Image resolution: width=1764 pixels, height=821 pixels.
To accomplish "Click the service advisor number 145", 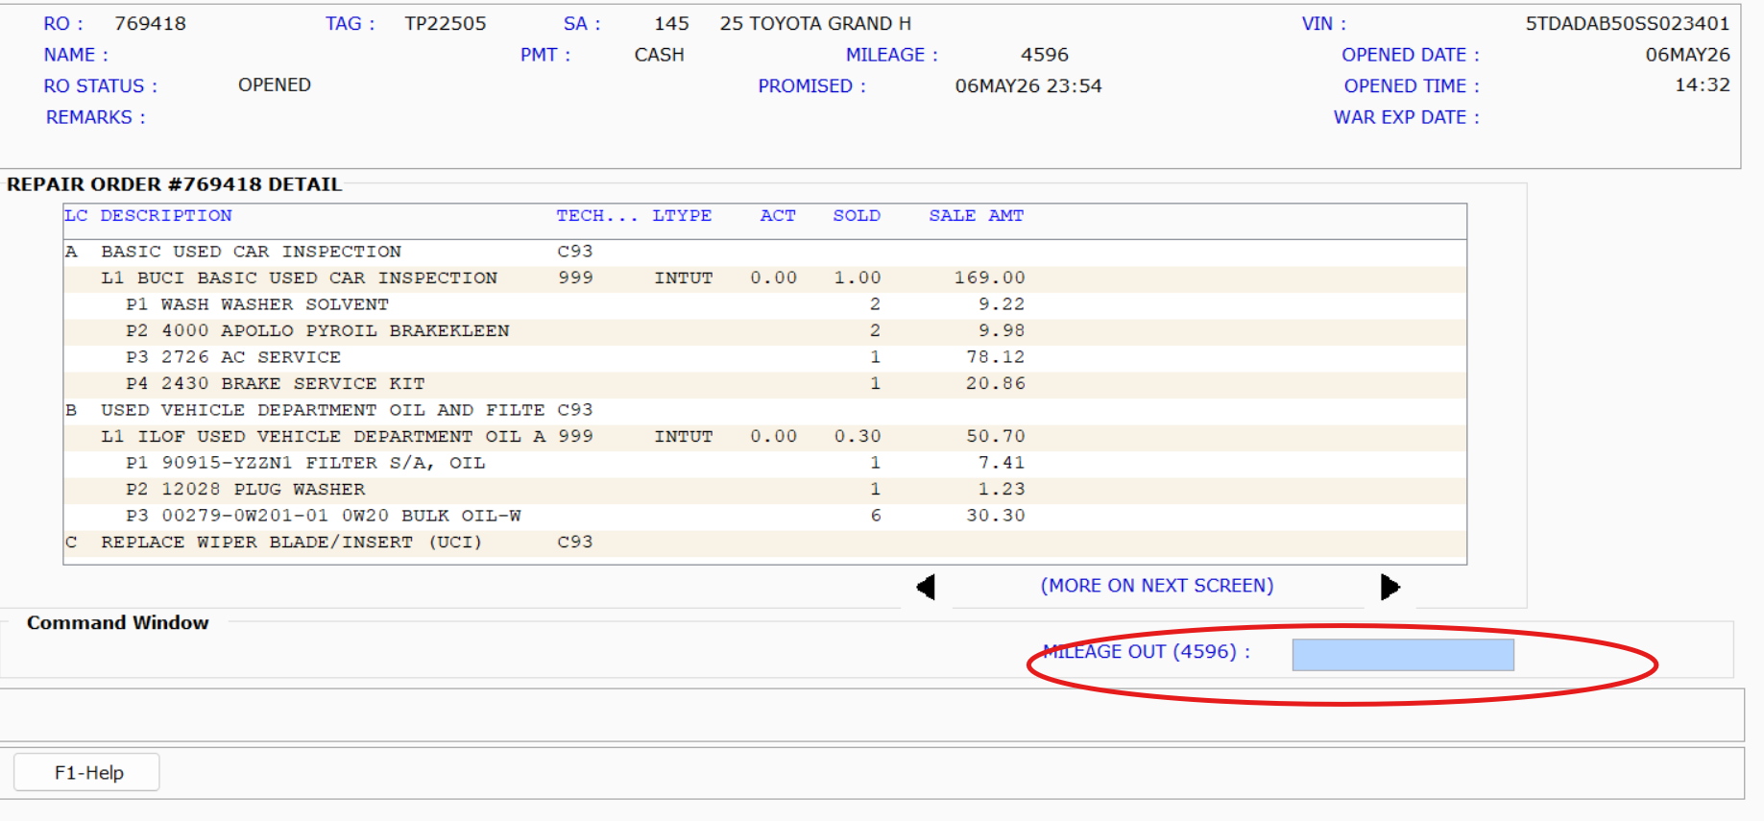I will point(672,24).
